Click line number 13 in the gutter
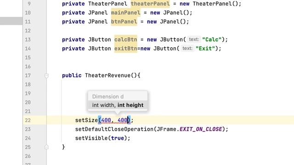 point(28,40)
